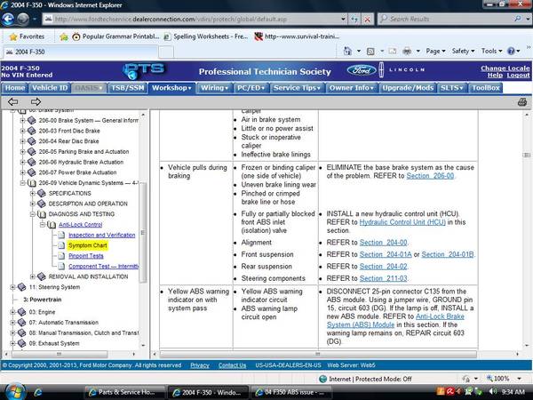Screen dimensions: 533x400
Task: Open the Inspection and Verification link in the tree
Action: pos(101,235)
